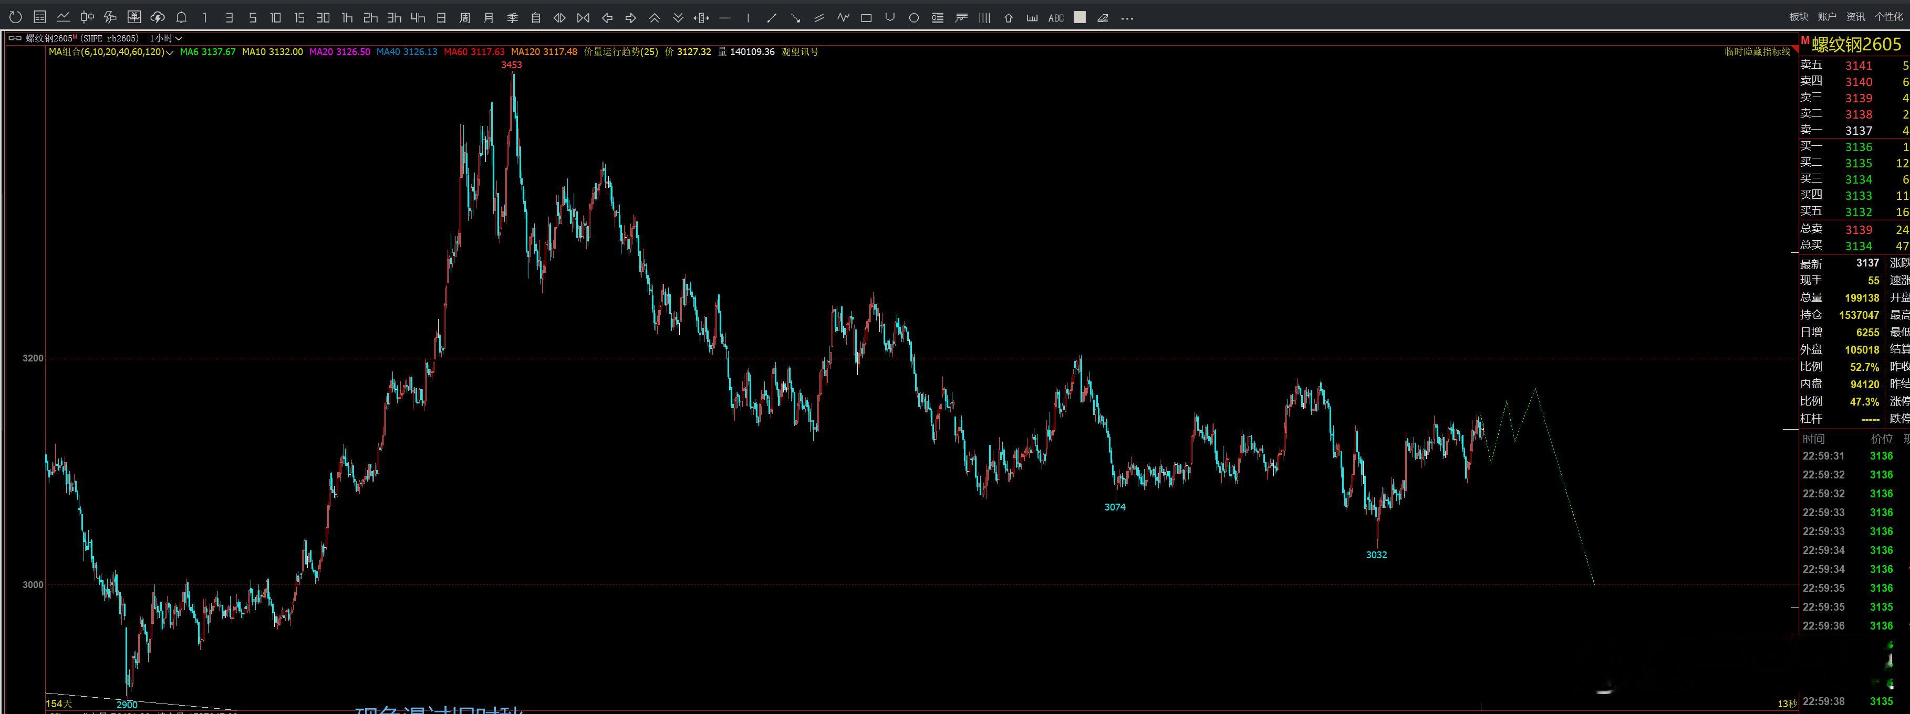Expand more tools with the ellipsis

1127,18
